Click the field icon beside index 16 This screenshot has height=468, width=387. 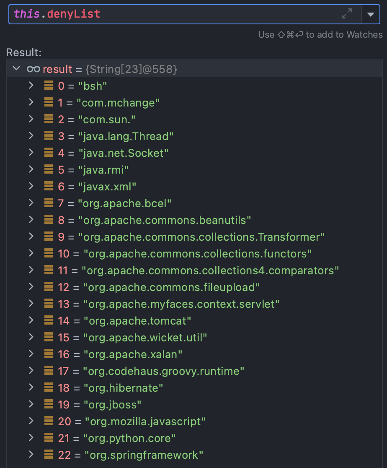(49, 354)
